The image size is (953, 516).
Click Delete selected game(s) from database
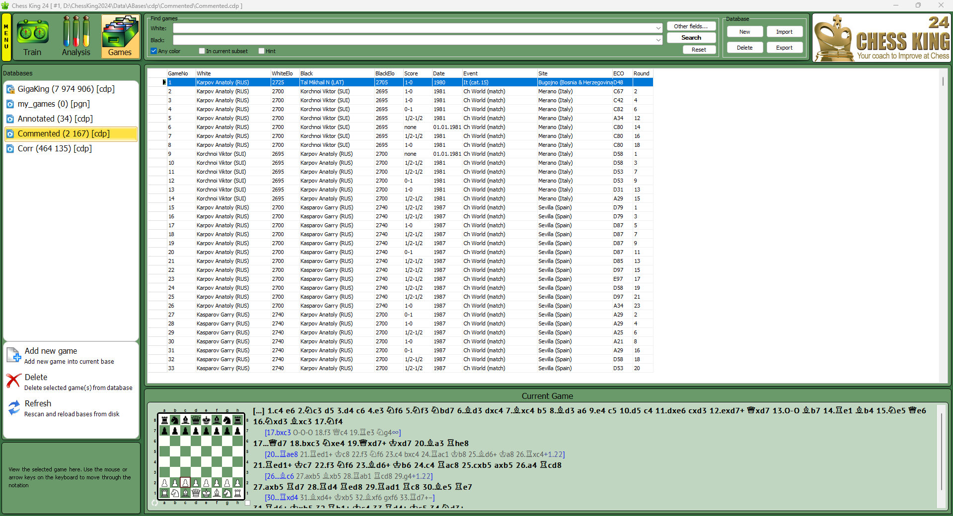tap(78, 388)
